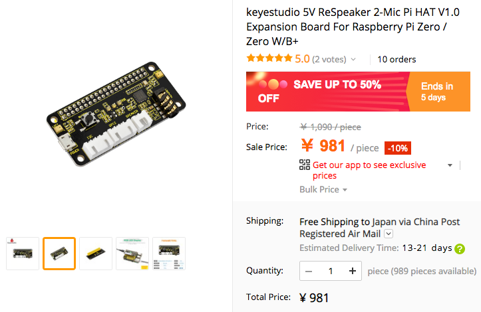481x312 pixels.
Task: Click the '(2 votes)' rating link
Action: point(330,60)
